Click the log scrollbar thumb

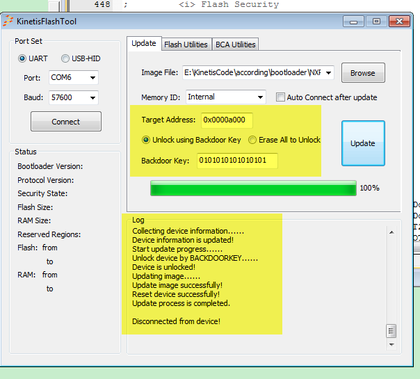tap(391, 331)
